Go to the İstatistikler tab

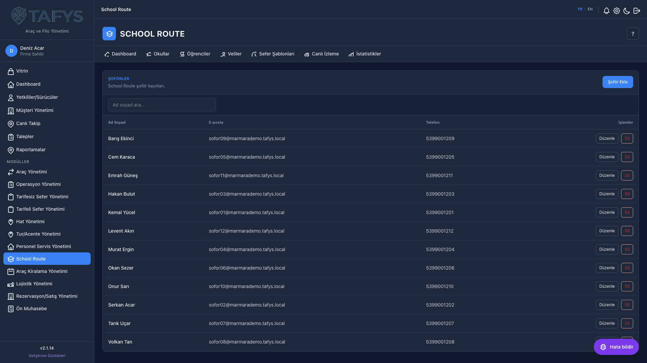point(365,54)
